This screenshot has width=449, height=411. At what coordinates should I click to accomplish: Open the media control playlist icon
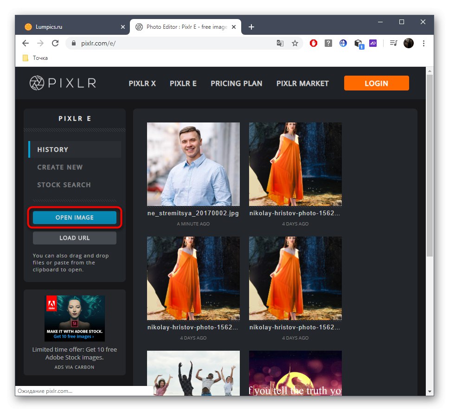(394, 43)
